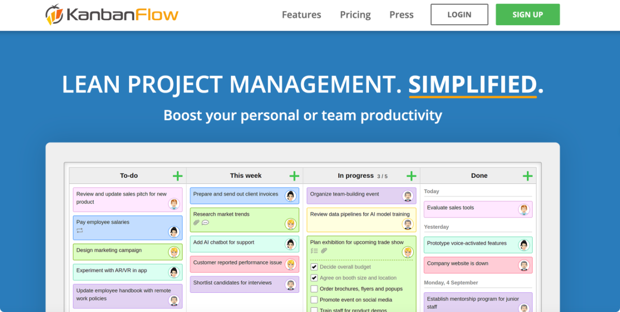Click the plus icon on the Done column
Image resolution: width=620 pixels, height=312 pixels.
click(x=528, y=176)
